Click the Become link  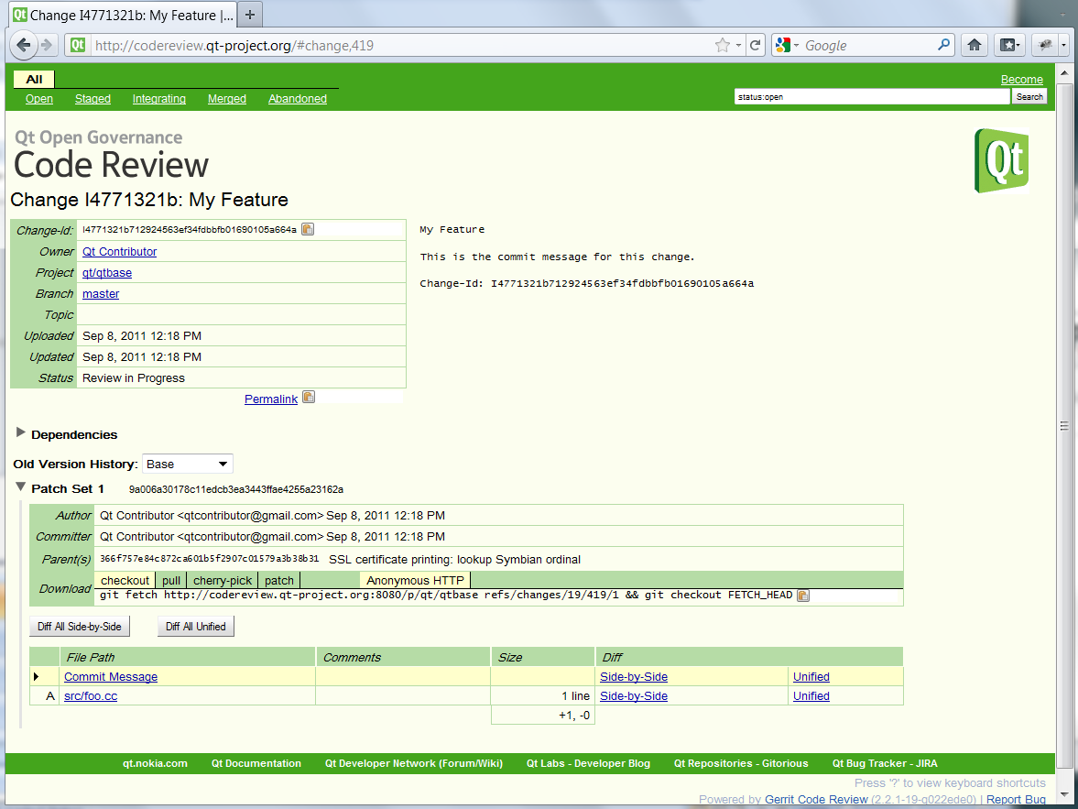(x=1021, y=79)
